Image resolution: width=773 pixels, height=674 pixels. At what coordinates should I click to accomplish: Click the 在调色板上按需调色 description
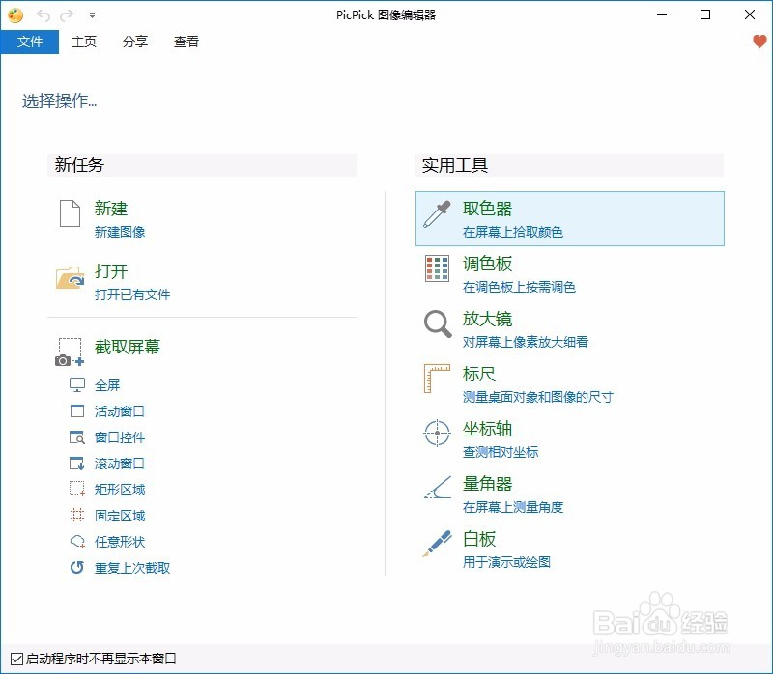coord(519,287)
